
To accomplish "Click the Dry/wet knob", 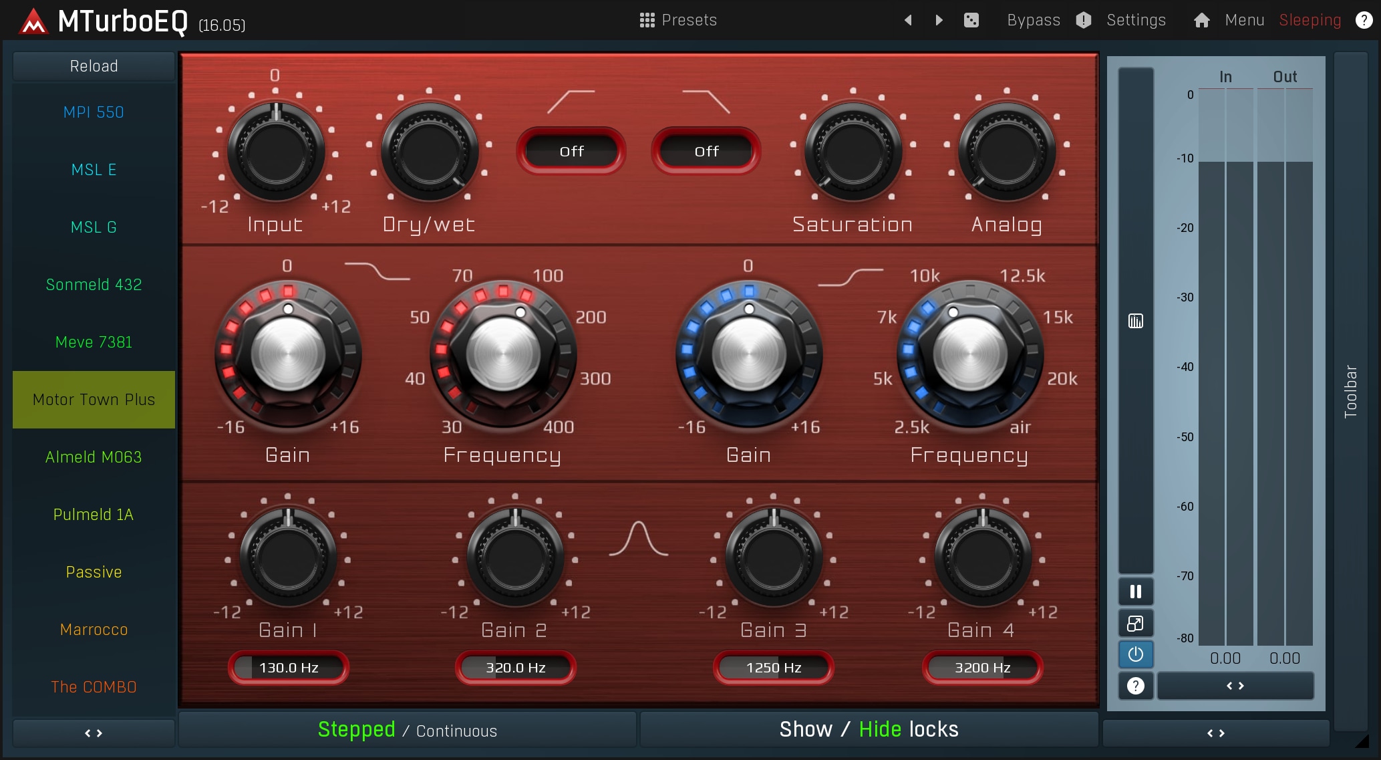I will tap(430, 152).
